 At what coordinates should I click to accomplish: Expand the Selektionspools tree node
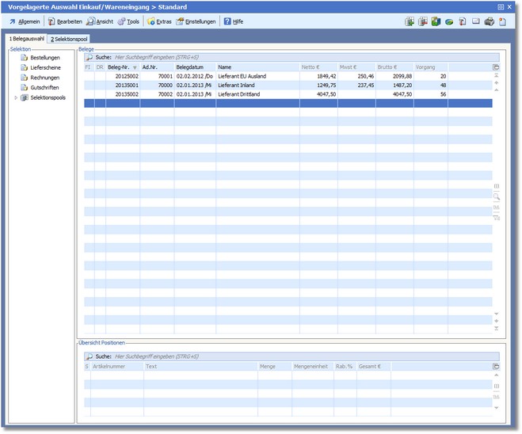pyautogui.click(x=17, y=98)
